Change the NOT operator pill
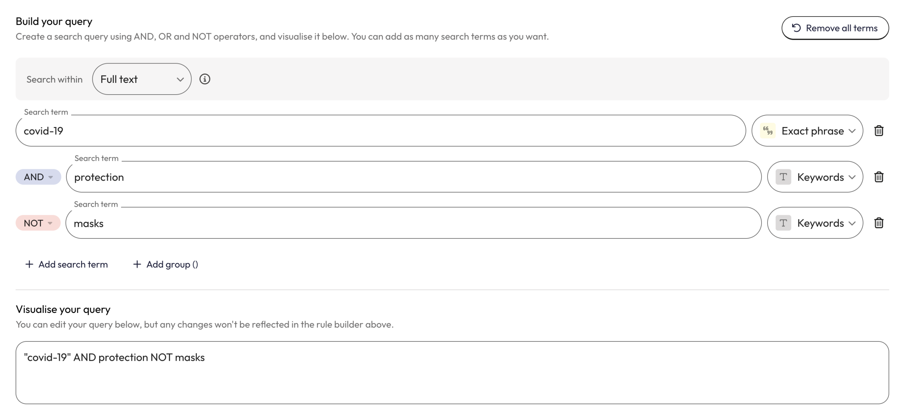The width and height of the screenshot is (903, 418). point(38,223)
